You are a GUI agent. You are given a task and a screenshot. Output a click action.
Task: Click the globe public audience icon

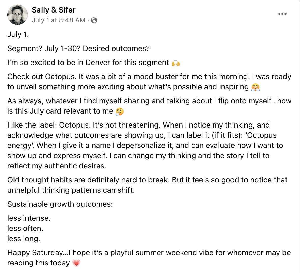[x=94, y=20]
